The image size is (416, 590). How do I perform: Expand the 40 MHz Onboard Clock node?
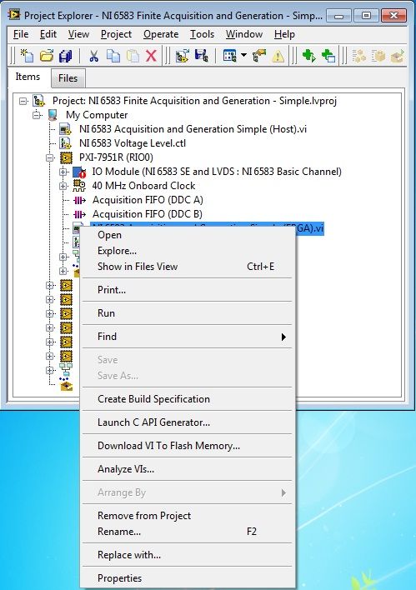[x=63, y=186]
